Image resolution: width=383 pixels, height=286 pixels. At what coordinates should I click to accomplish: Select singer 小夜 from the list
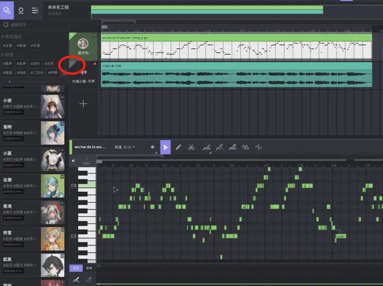[x=33, y=106]
